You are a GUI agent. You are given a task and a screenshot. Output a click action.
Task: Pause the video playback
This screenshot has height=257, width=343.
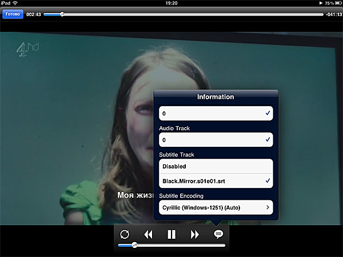171,234
